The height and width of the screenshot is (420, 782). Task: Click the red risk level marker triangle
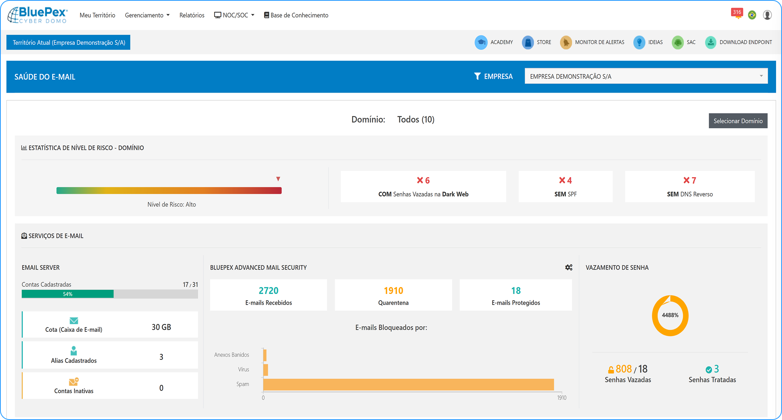278,179
